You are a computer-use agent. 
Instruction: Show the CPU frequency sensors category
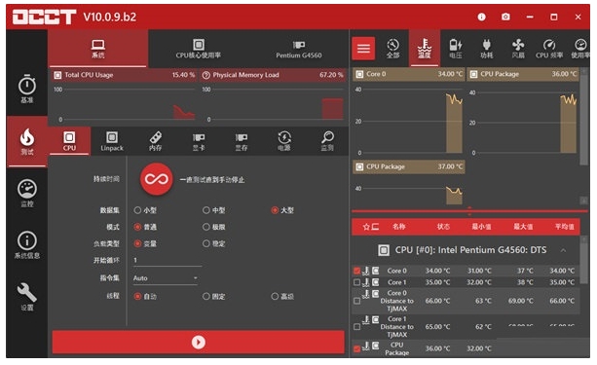549,49
